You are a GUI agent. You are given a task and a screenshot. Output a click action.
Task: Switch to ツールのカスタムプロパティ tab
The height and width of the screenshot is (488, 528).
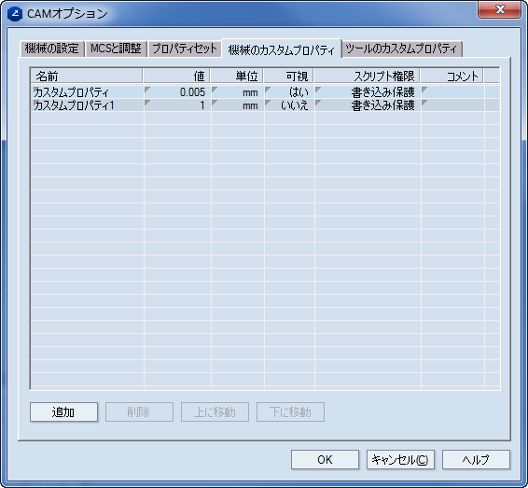tap(402, 49)
